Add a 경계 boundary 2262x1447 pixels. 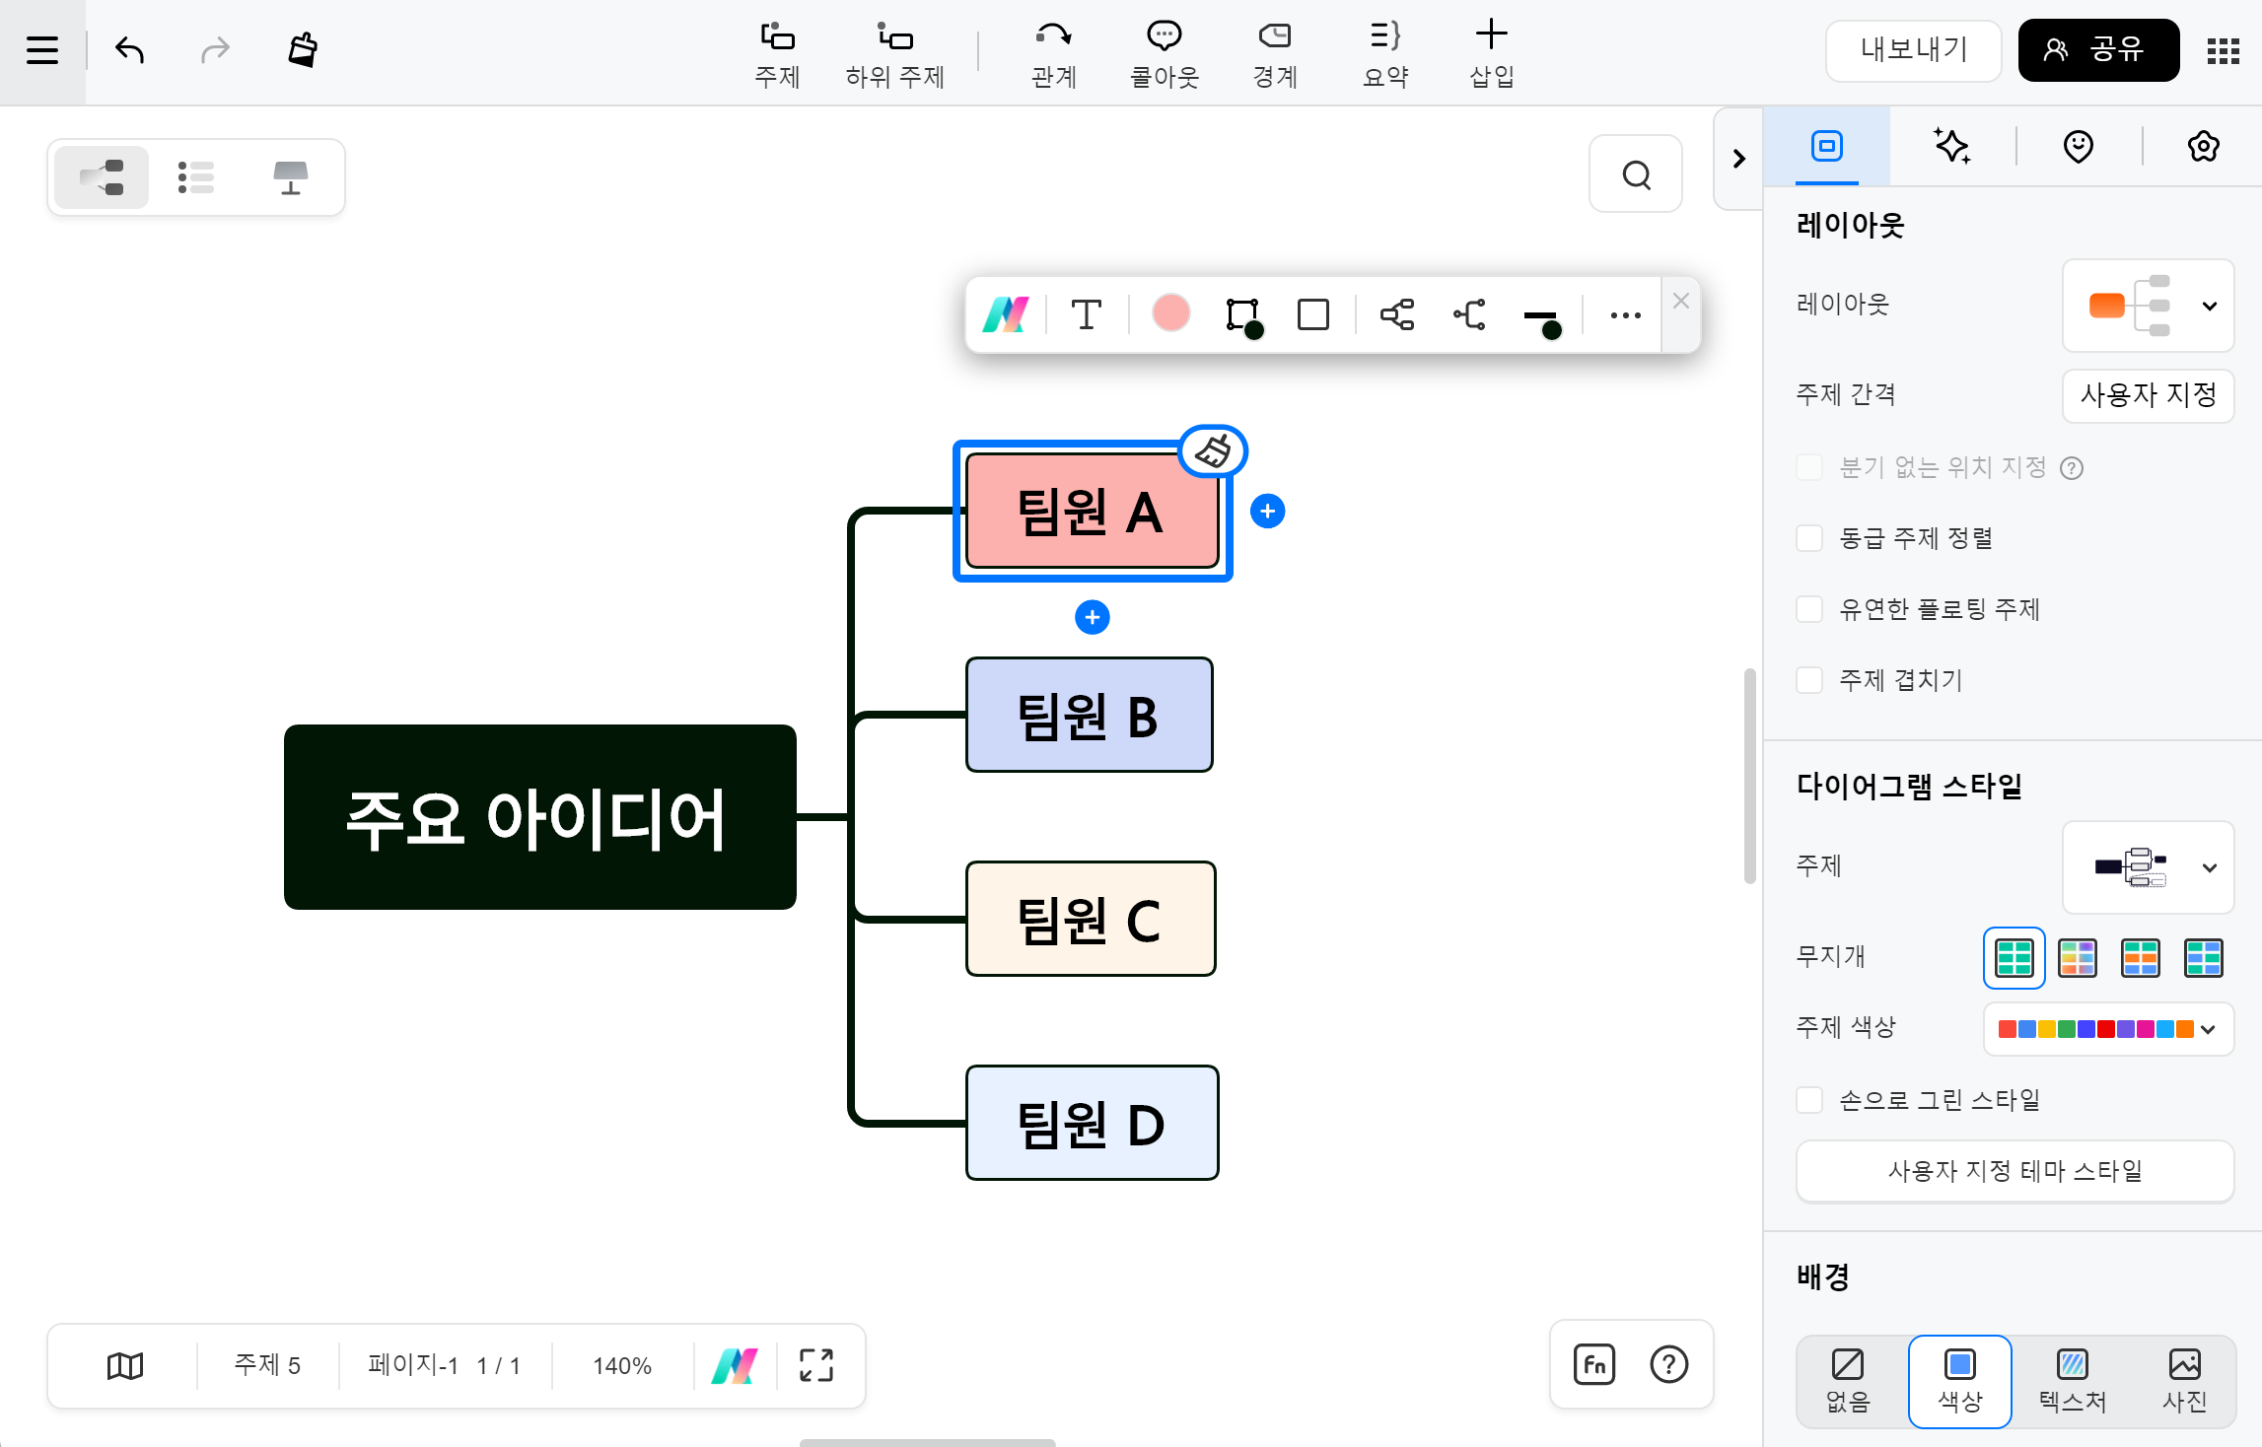tap(1275, 55)
